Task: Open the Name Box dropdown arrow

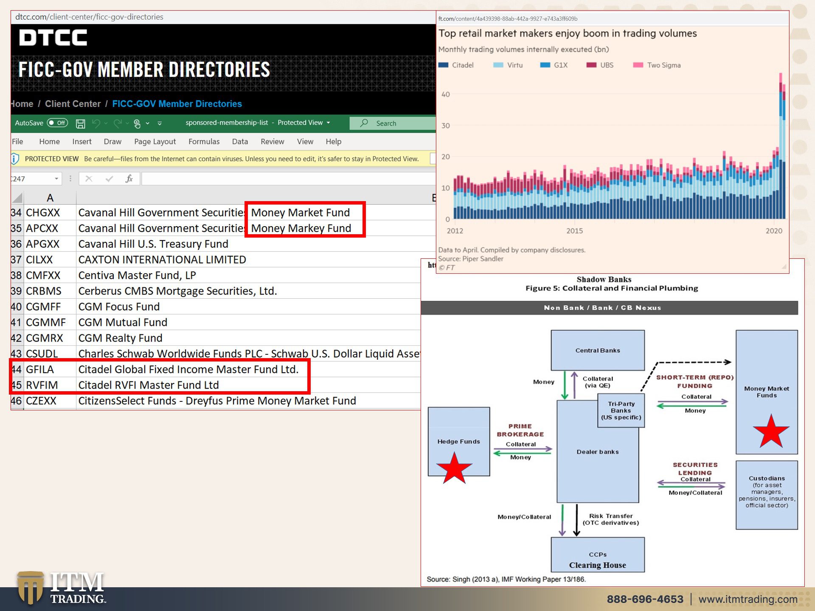Action: (56, 179)
